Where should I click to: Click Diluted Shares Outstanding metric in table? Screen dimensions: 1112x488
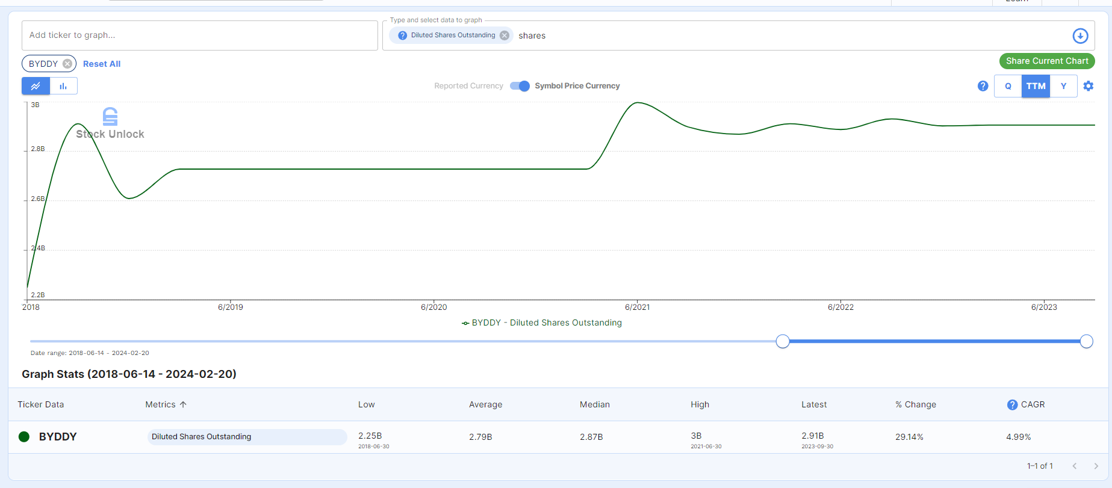pos(247,437)
